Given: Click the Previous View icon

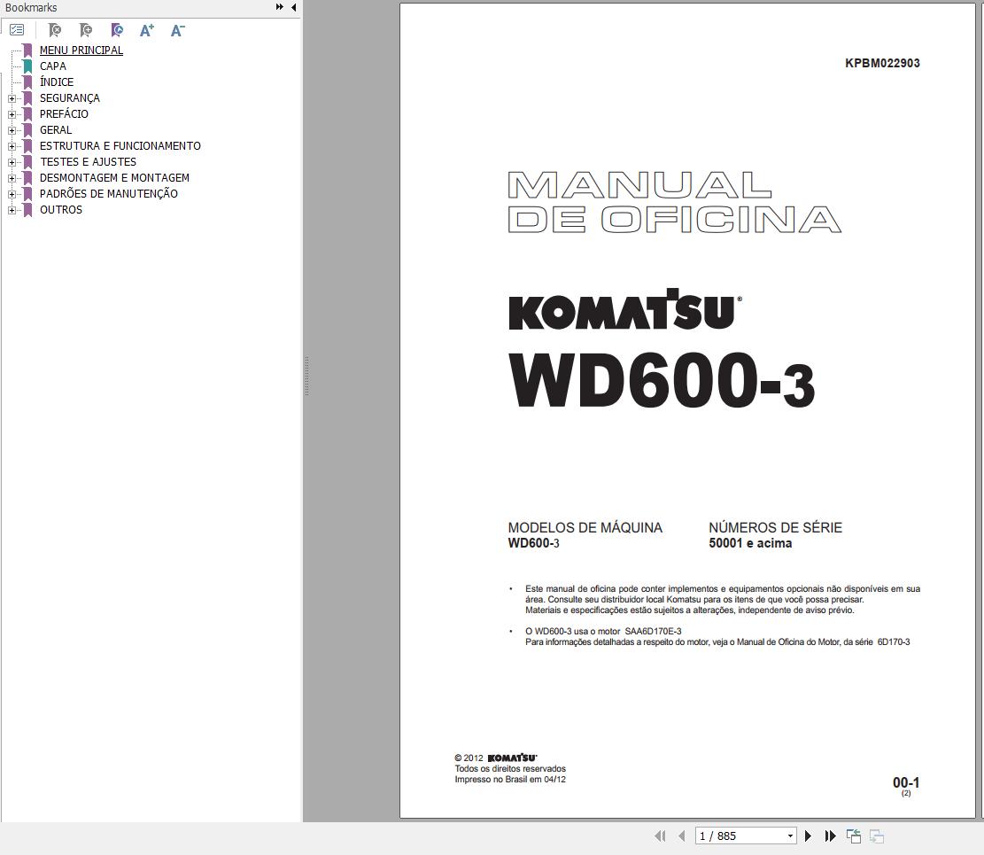Looking at the screenshot, I should tap(853, 836).
